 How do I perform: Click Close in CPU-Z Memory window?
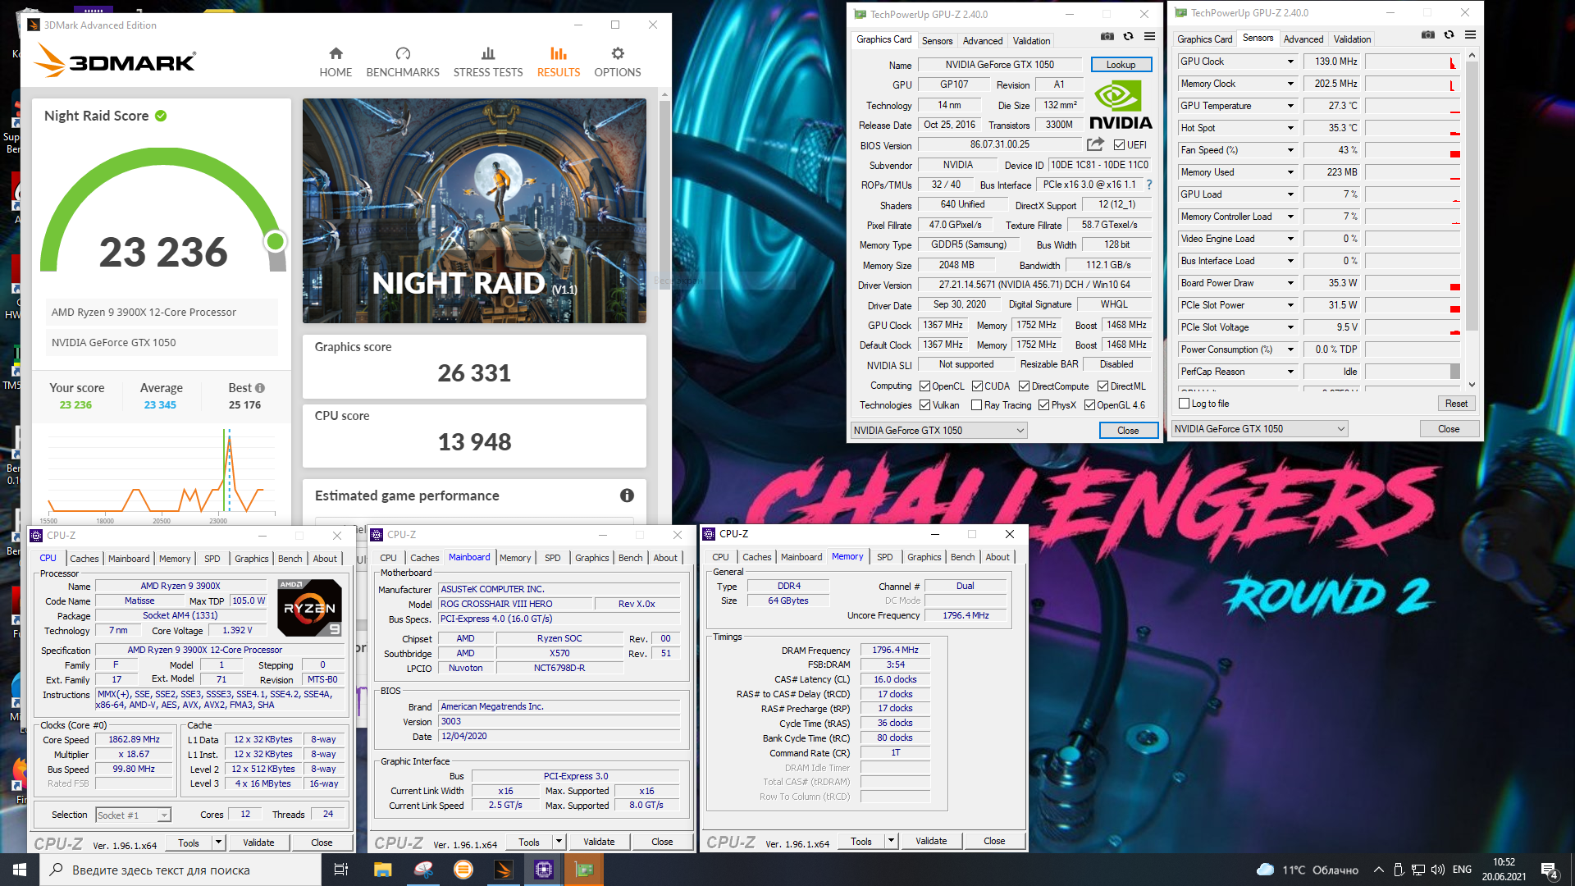994,841
